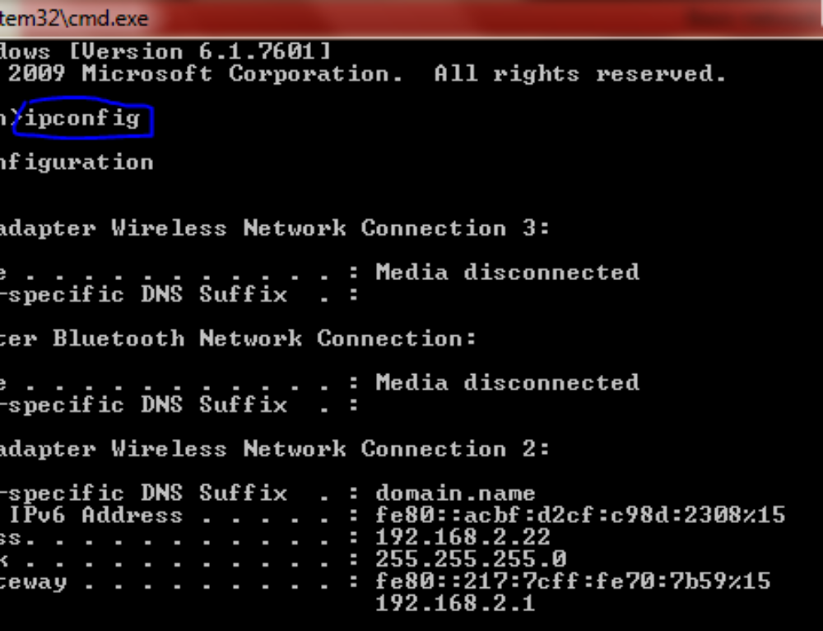This screenshot has width=823, height=631.
Task: Click Media disconnected under Bluetooth Network Connection
Action: click(x=507, y=382)
